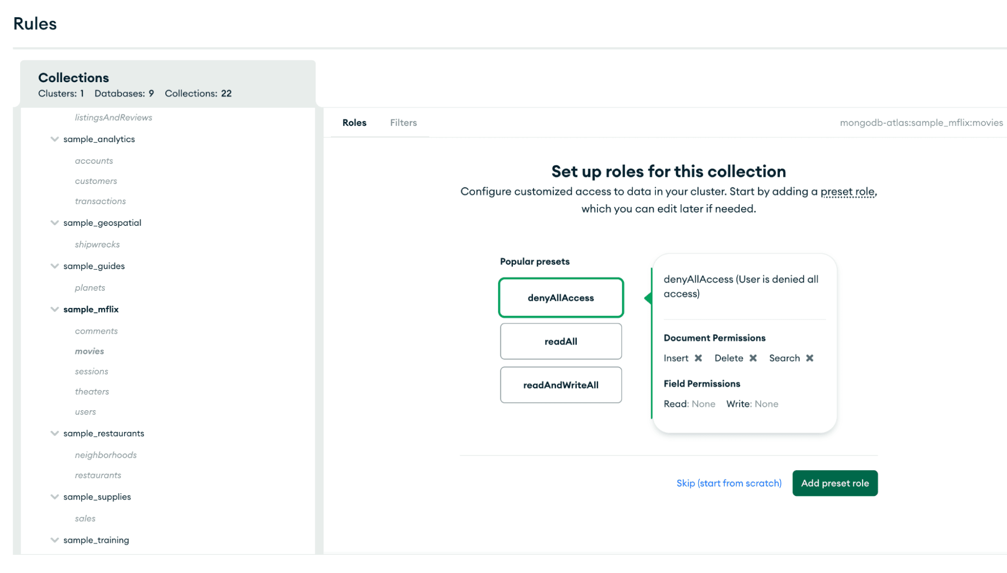The image size is (1007, 573).
Task: Select the readAndWriteAll preset option
Action: point(561,385)
